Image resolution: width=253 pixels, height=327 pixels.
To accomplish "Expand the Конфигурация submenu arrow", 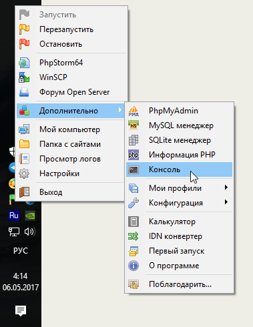I will point(226,202).
